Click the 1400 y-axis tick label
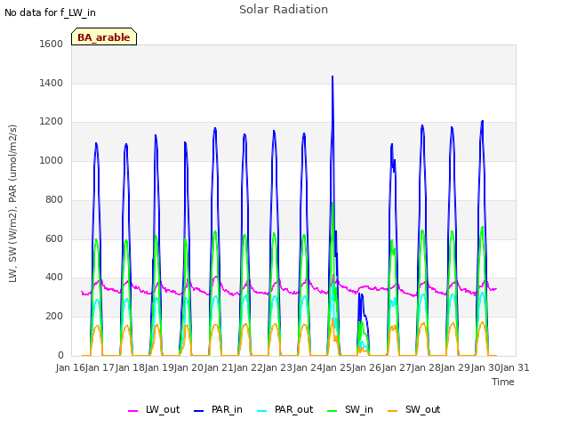The height and width of the screenshot is (427, 569). [52, 83]
